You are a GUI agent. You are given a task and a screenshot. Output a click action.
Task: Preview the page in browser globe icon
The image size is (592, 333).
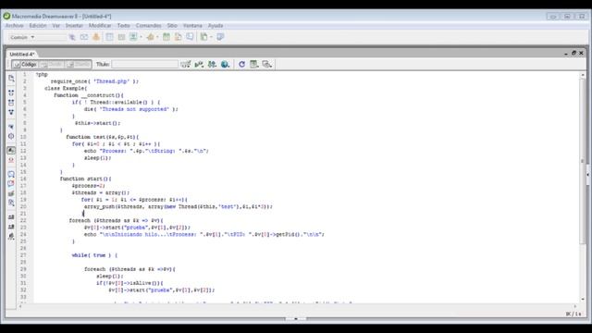coord(225,64)
